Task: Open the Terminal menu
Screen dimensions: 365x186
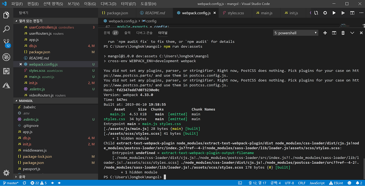Action: click(128, 4)
